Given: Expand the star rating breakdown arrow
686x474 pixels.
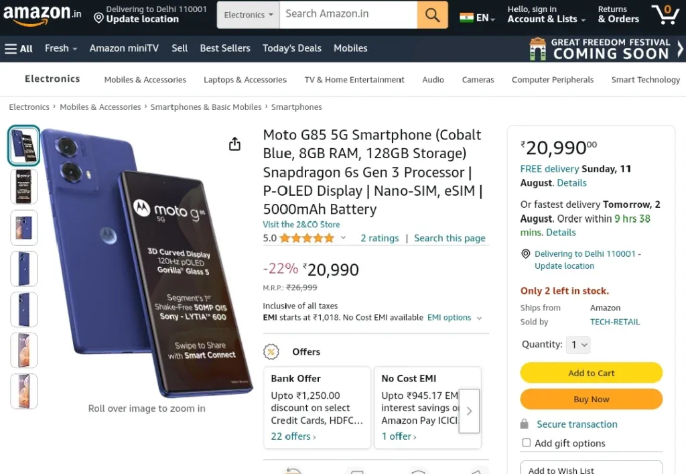Looking at the screenshot, I should pyautogui.click(x=344, y=237).
